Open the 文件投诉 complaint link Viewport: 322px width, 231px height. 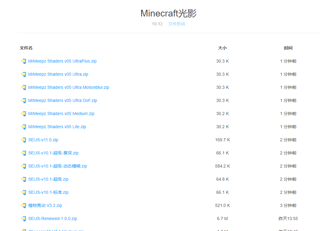point(177,24)
